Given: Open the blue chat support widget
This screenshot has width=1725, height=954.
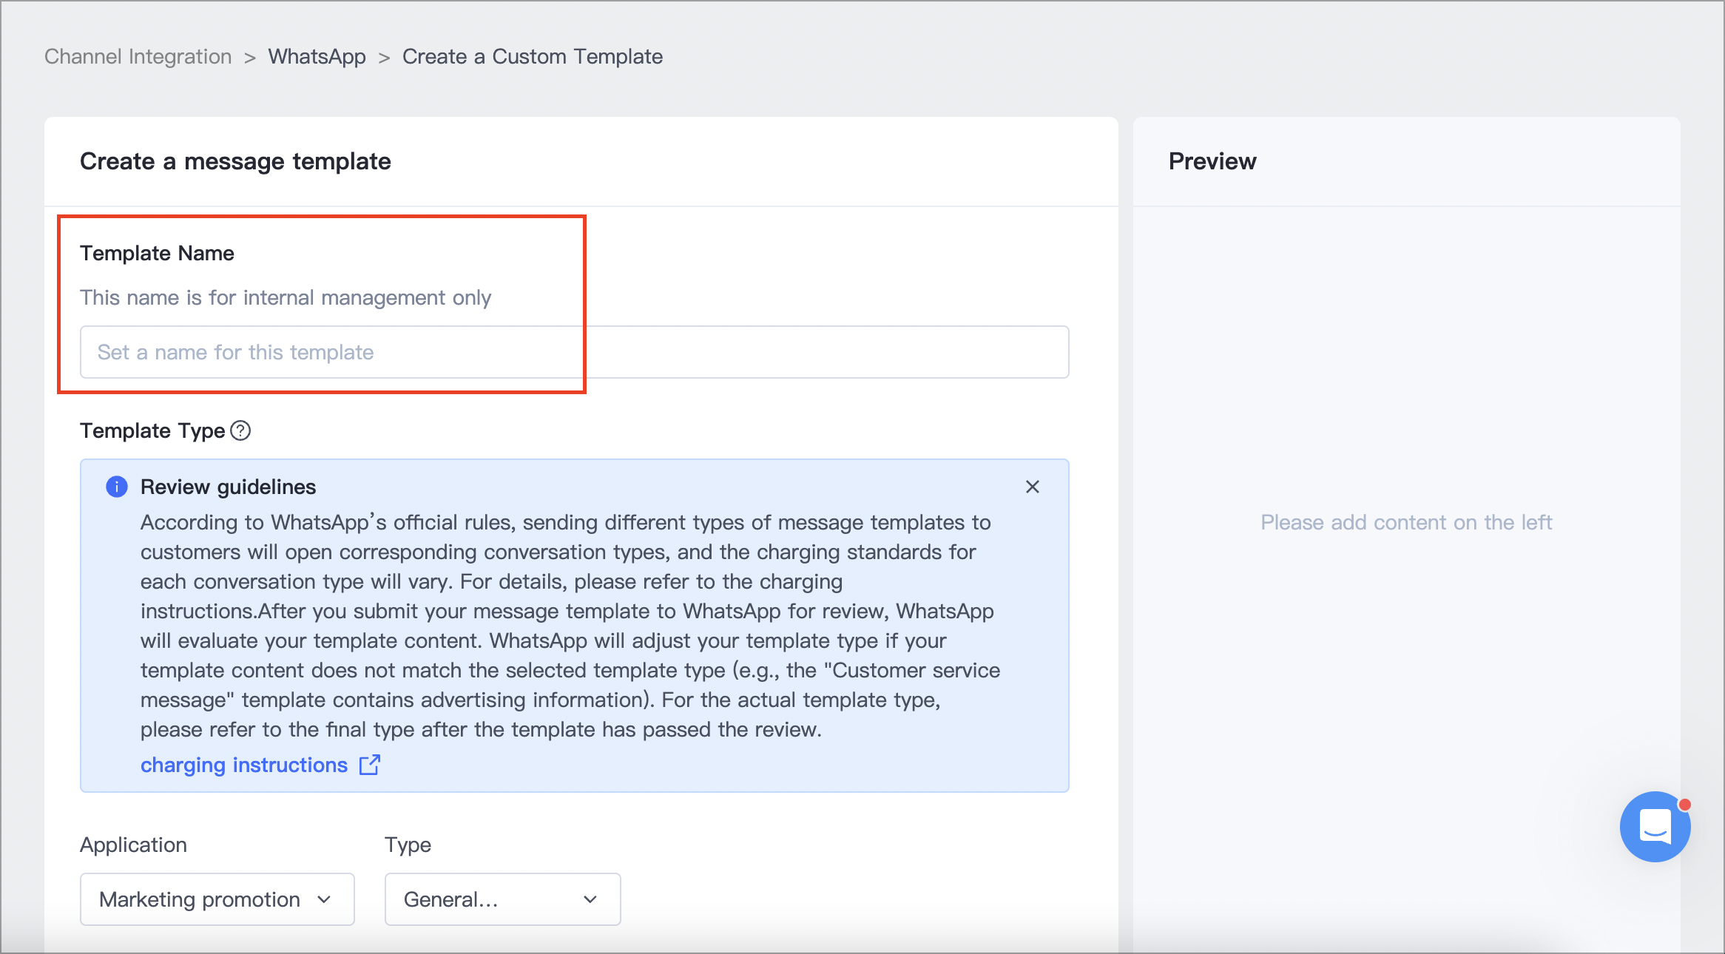Looking at the screenshot, I should coord(1655,827).
